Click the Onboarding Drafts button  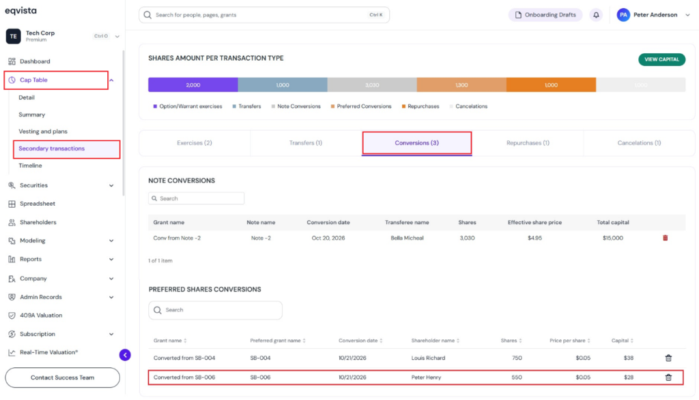point(545,15)
